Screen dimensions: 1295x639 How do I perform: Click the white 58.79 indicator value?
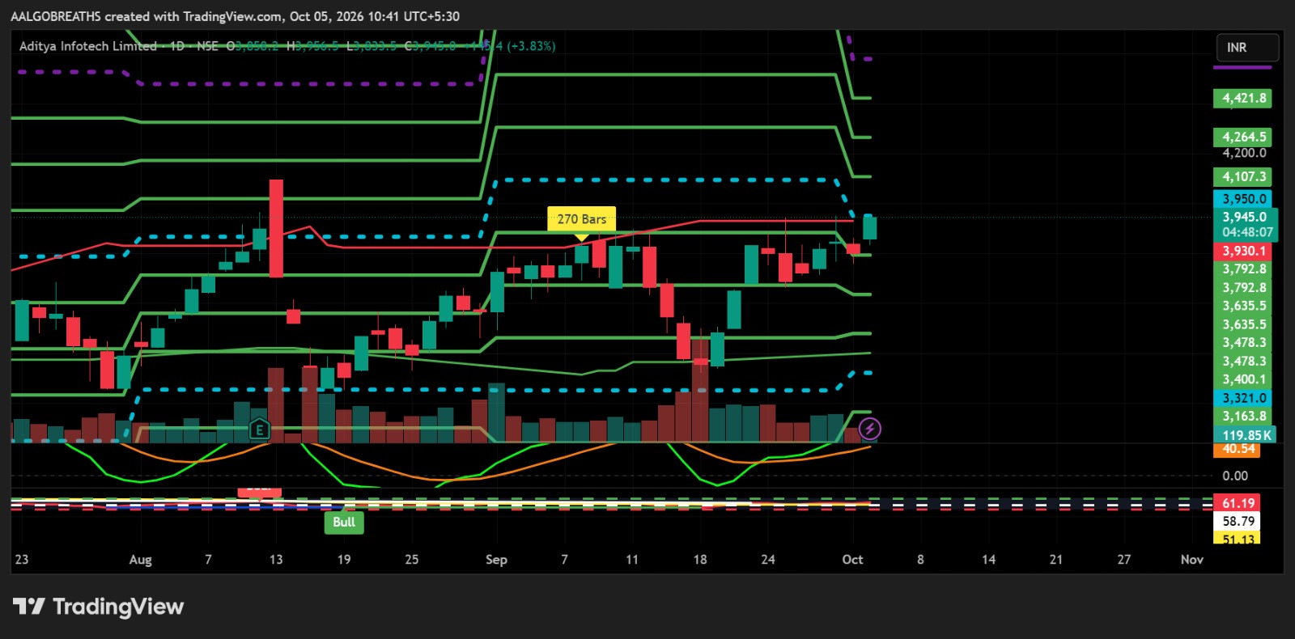point(1237,522)
